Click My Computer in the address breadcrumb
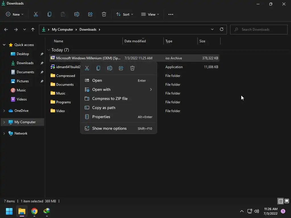 point(63,30)
